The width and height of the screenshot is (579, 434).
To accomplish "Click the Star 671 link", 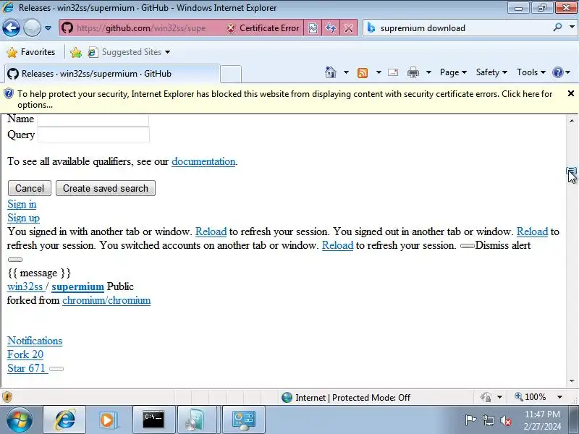I will (26, 368).
